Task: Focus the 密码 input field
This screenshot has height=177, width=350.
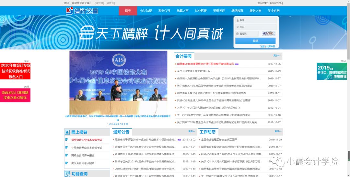Action: 256,27
